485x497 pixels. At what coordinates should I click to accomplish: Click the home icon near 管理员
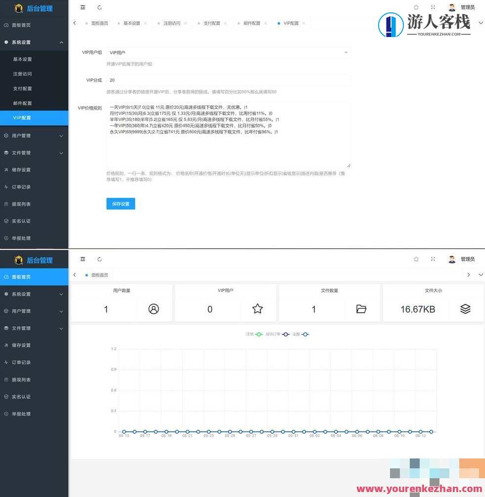[x=416, y=7]
